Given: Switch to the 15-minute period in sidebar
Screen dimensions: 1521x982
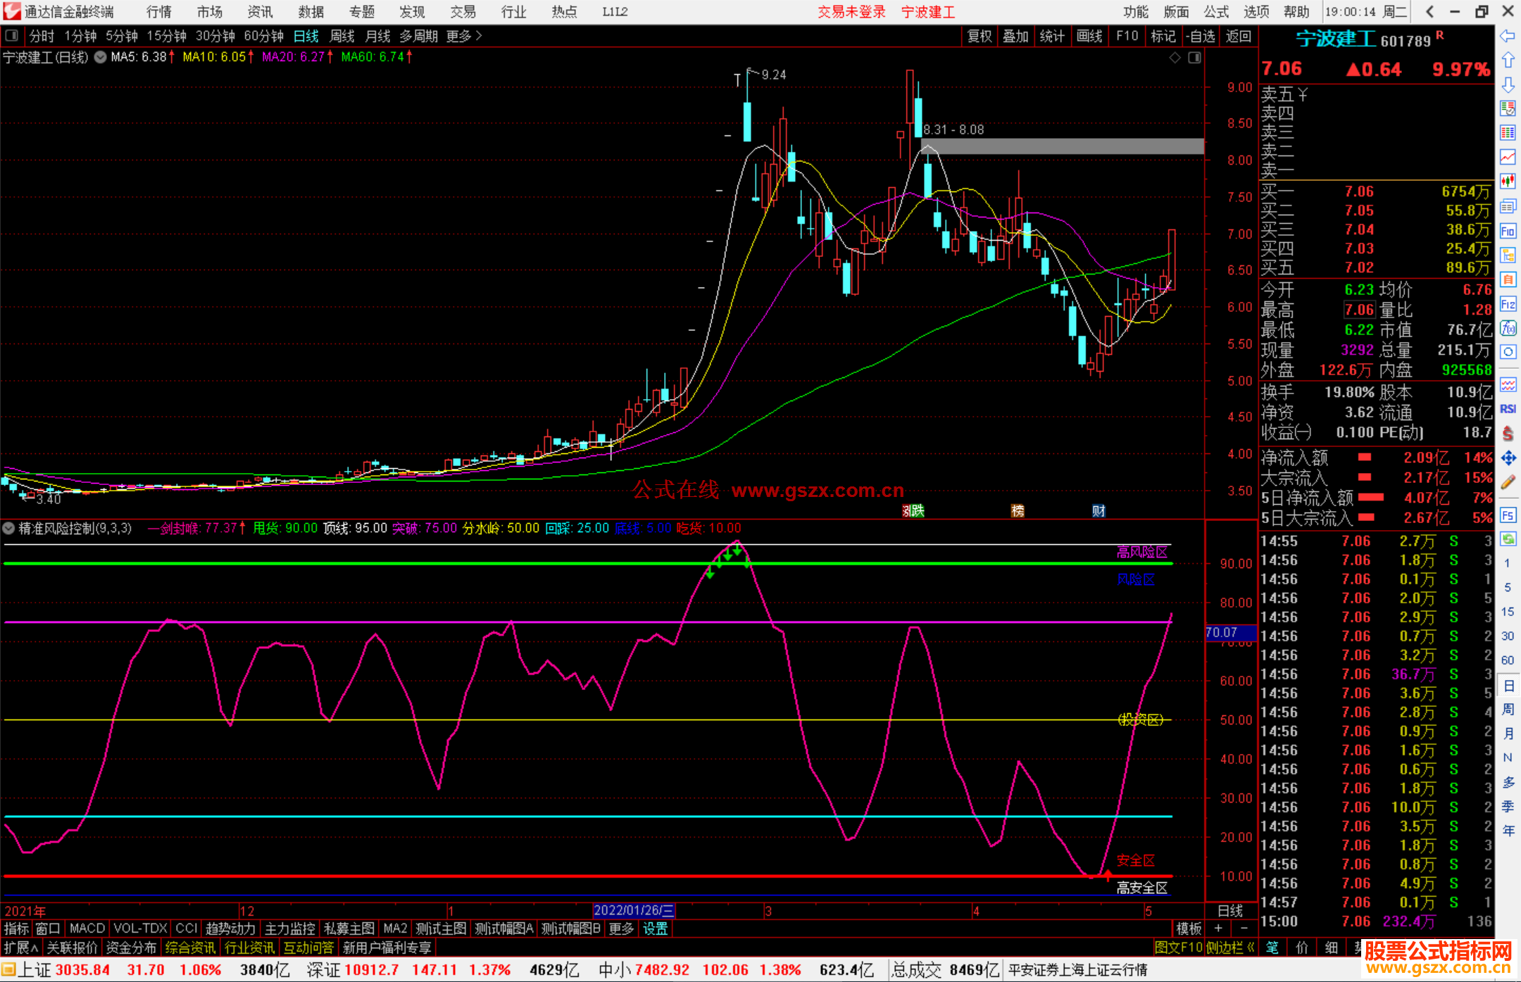Looking at the screenshot, I should pyautogui.click(x=1508, y=612).
